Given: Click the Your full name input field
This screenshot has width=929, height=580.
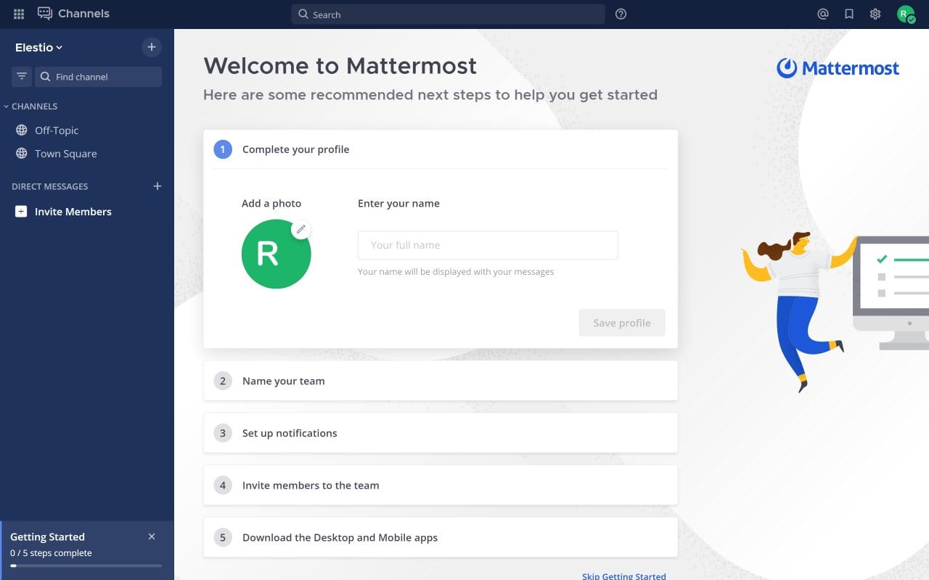Looking at the screenshot, I should (x=487, y=245).
